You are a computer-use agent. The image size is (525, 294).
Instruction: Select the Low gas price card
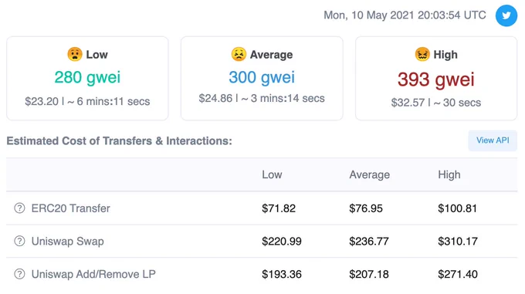pyautogui.click(x=87, y=78)
